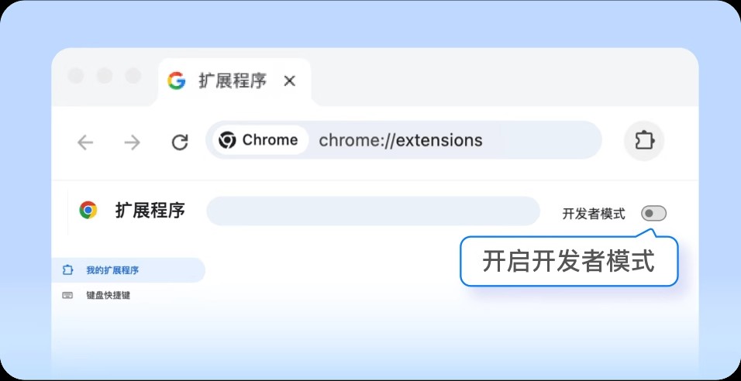Select the 扩展程序 browser tab
The width and height of the screenshot is (741, 381).
[232, 81]
